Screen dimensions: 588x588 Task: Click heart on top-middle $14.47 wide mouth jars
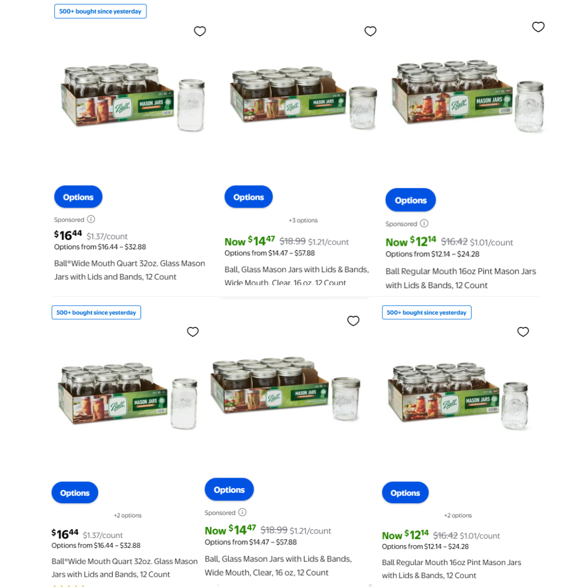point(370,31)
